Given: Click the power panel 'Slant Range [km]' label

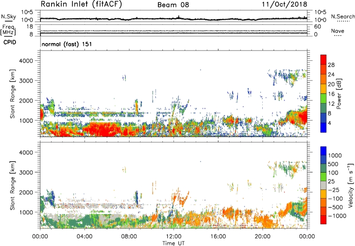Looking at the screenshot, I should tap(12, 94).
